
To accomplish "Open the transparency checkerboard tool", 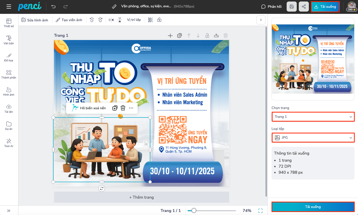I will tap(151, 20).
